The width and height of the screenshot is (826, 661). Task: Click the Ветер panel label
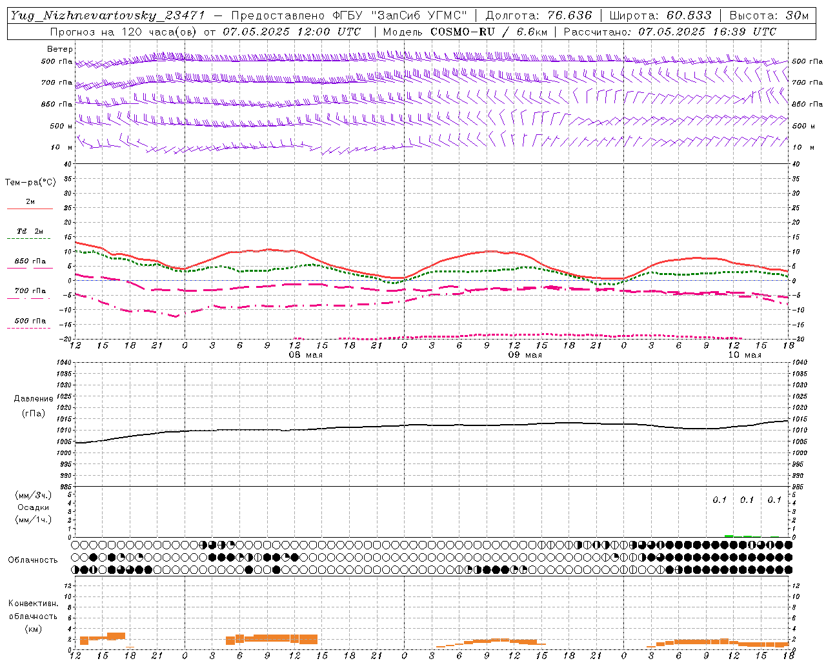point(60,49)
